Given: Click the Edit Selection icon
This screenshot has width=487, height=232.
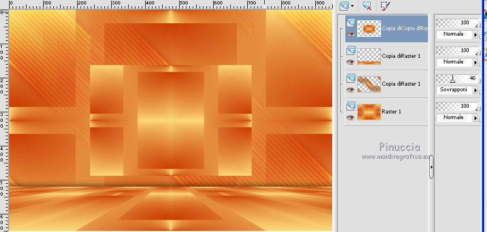Looking at the screenshot, I should click(x=386, y=6).
